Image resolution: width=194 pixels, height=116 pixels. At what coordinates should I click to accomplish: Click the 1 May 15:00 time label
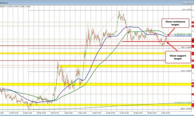click(x=166, y=113)
